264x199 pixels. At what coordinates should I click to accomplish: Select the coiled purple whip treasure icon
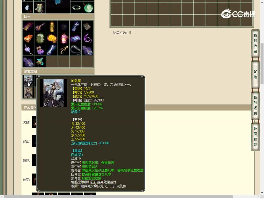pos(87,38)
